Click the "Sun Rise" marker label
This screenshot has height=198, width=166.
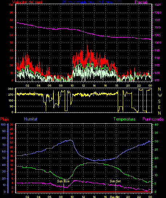pyautogui.click(x=63, y=181)
